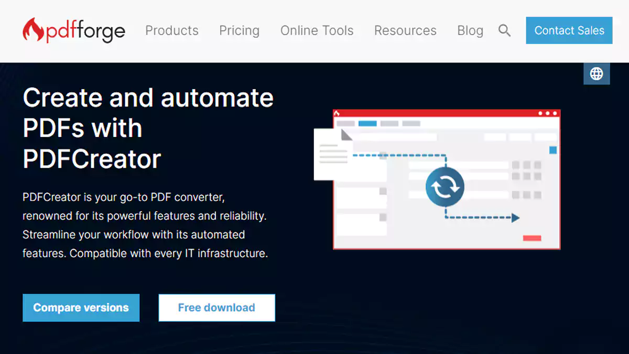Click the blue highlighted tab in the mock window

tap(368, 123)
